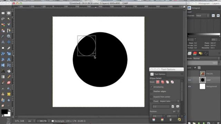The width and height of the screenshot is (221, 124).
Task: Open the Histogram dock tab menu button
Action: 219,8
